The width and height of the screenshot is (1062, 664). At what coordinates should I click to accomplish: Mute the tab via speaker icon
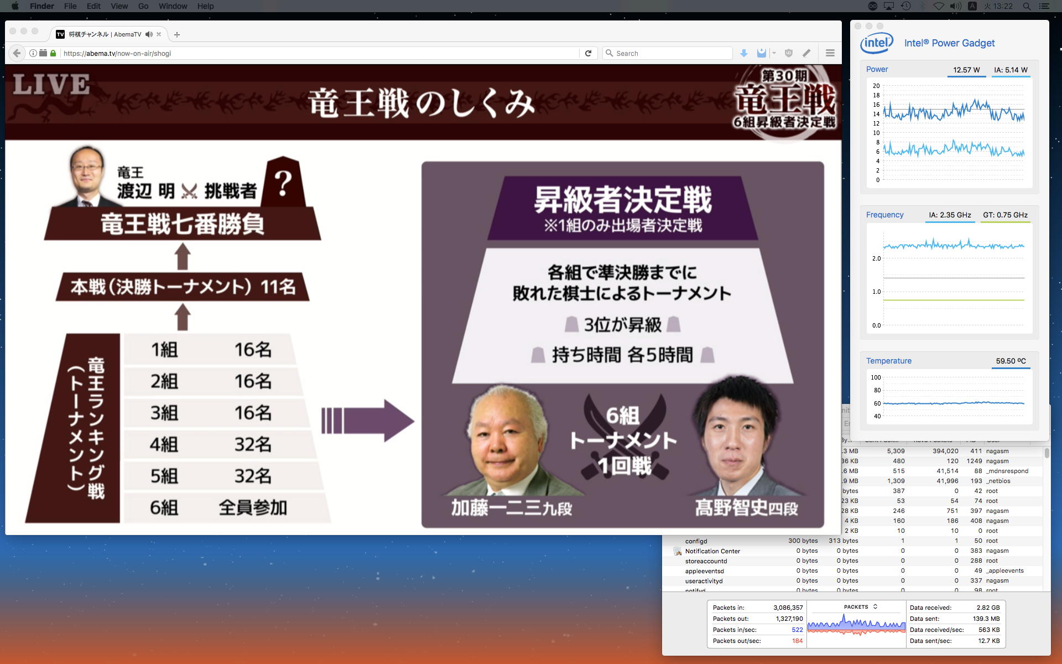(149, 34)
